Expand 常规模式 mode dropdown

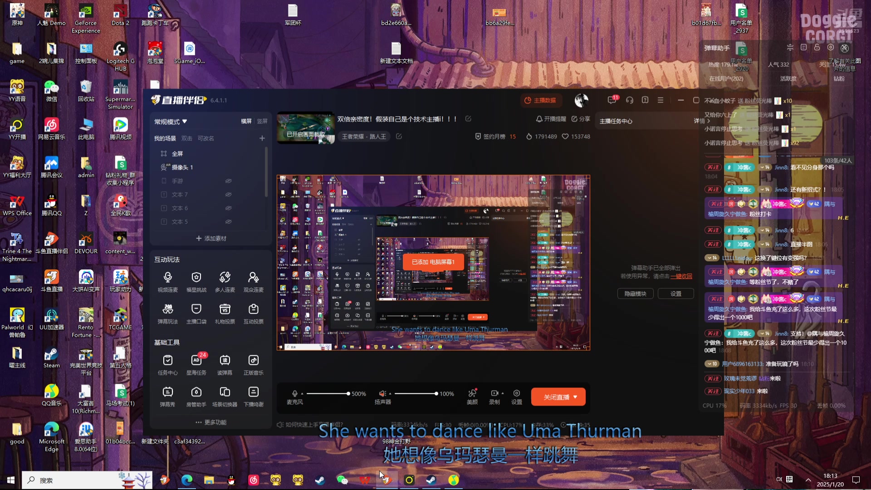pos(171,122)
